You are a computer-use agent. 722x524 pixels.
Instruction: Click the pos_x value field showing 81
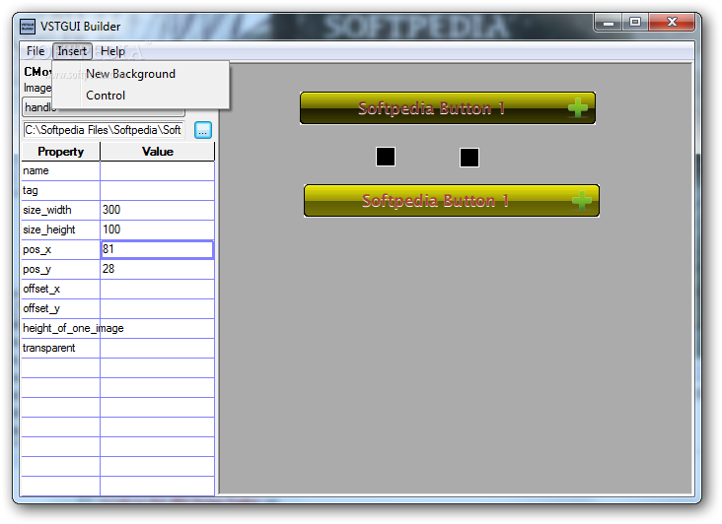coord(157,249)
